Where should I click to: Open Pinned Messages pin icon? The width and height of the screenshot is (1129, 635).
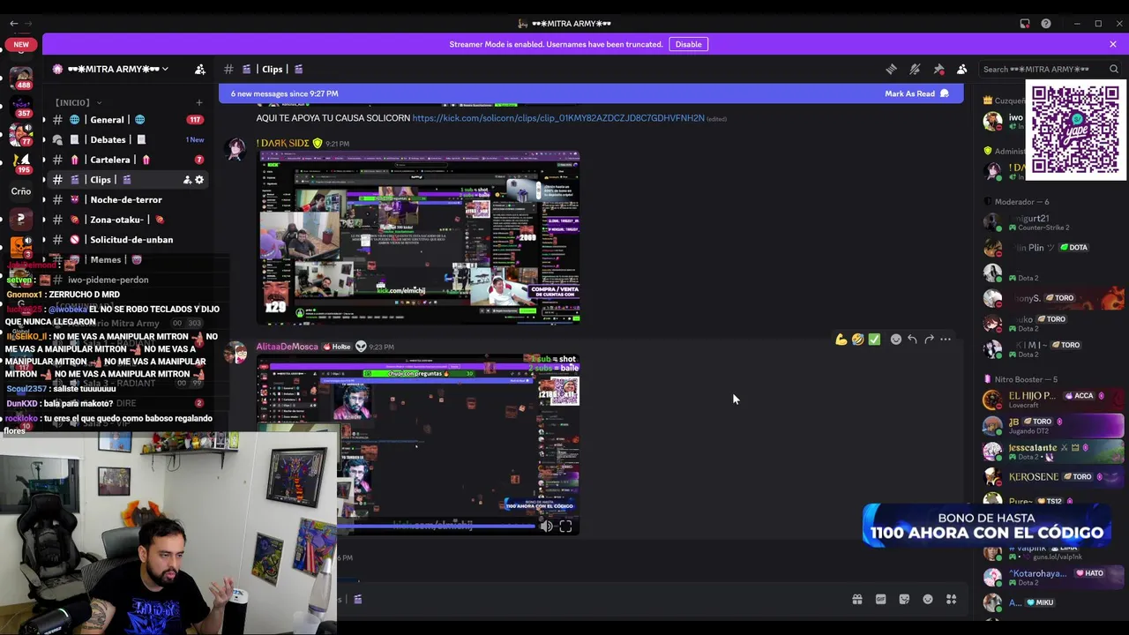(938, 69)
